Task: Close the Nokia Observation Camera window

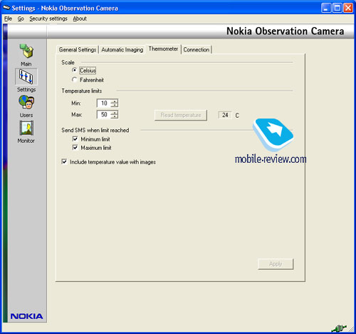Action: point(348,8)
